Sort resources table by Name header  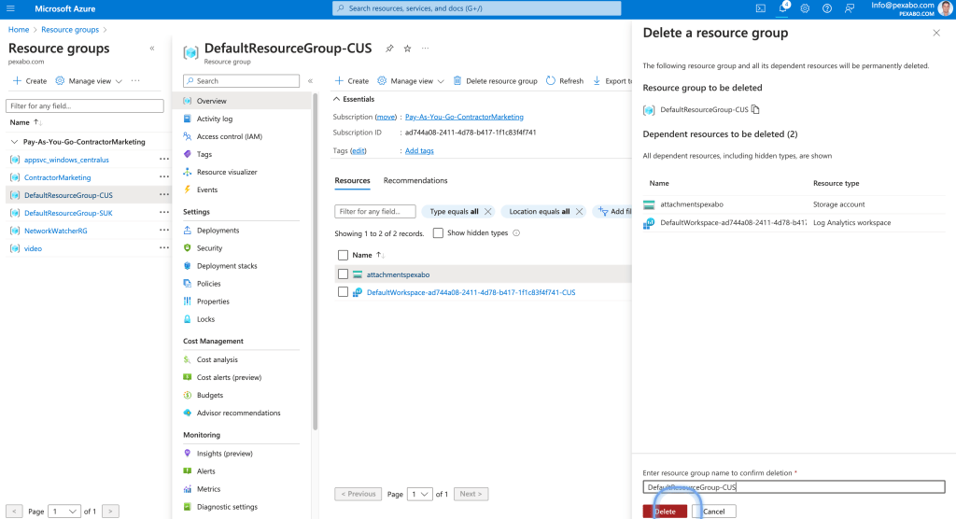coord(368,255)
